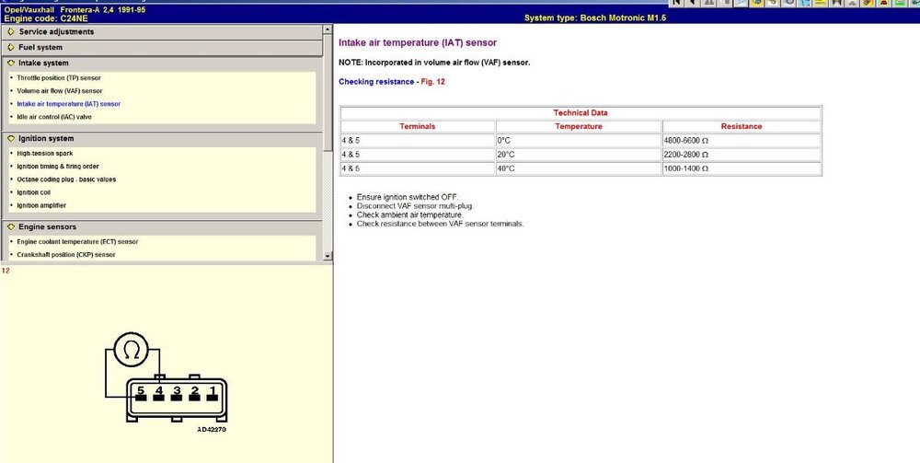Collapse the Intake system section

point(162,63)
